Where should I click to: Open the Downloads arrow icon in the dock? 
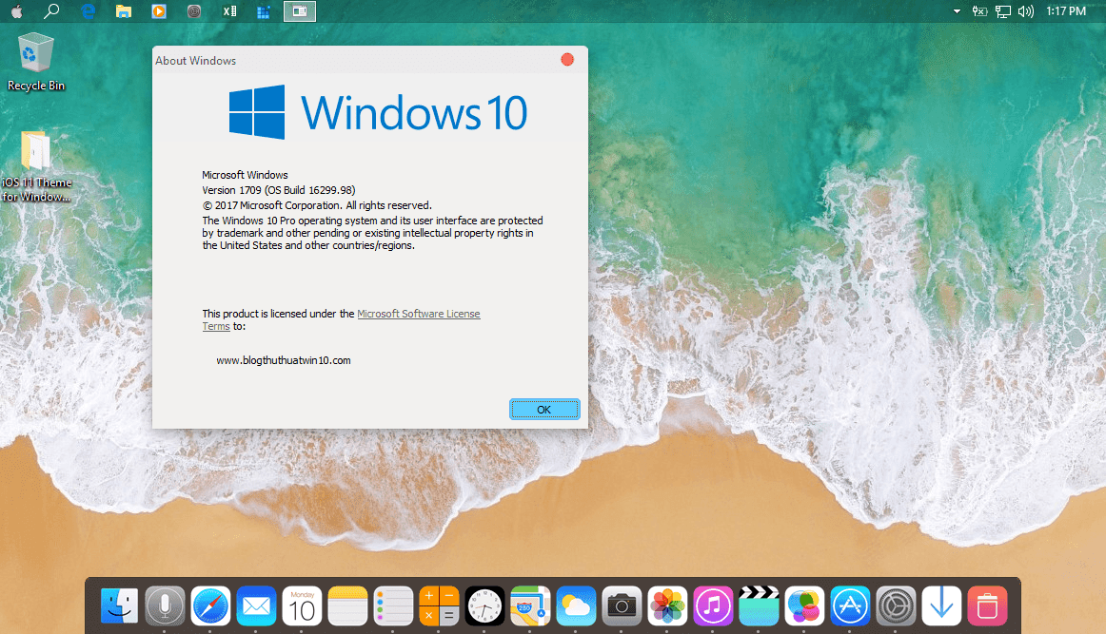(x=941, y=605)
